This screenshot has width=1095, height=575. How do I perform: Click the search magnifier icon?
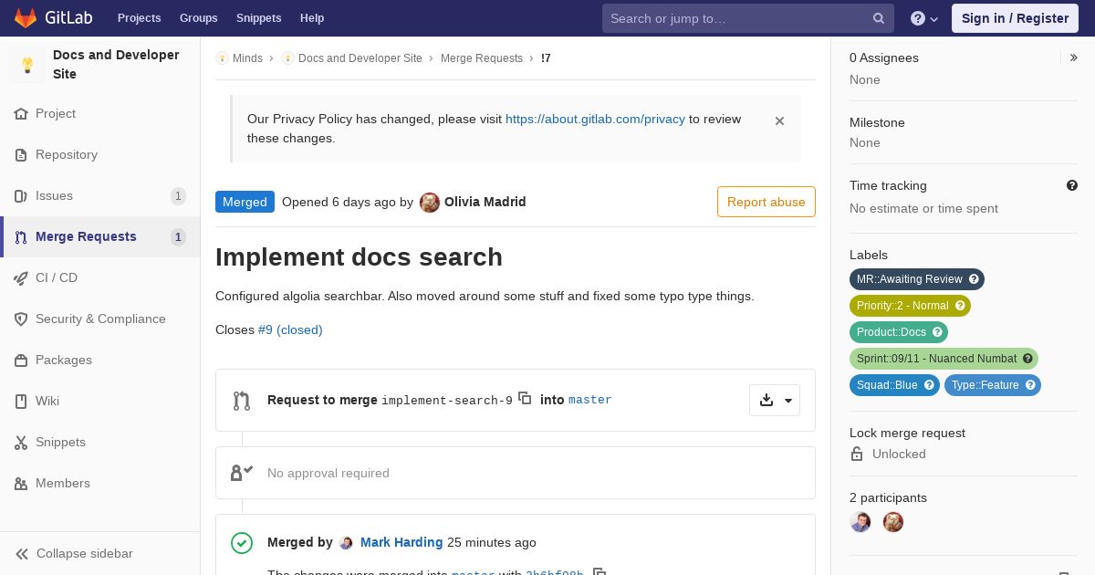[x=879, y=18]
